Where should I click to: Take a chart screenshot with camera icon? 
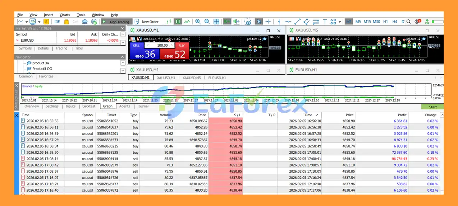click(x=248, y=22)
